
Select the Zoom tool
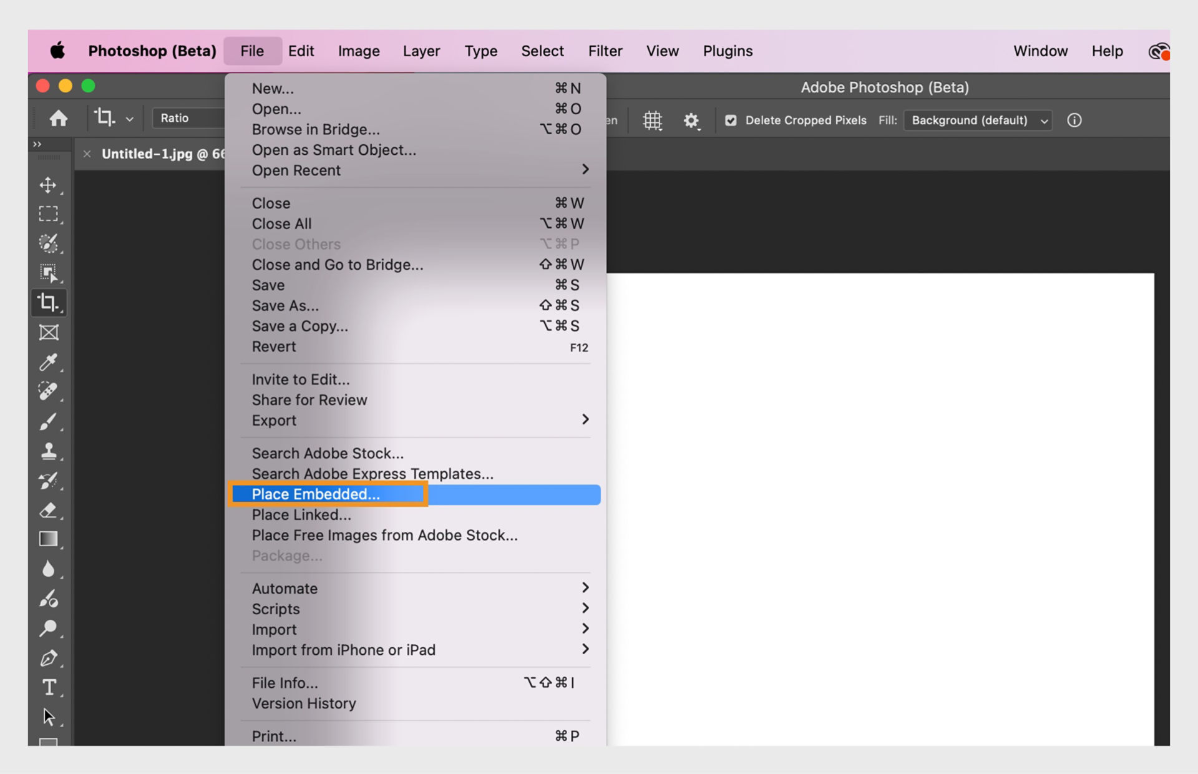coord(48,628)
